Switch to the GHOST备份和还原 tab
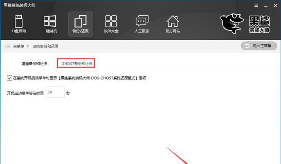 point(76,63)
